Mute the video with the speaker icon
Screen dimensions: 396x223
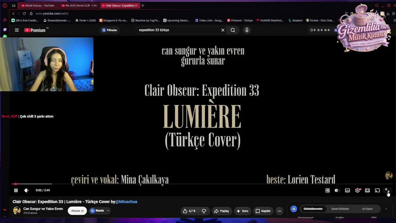26,190
